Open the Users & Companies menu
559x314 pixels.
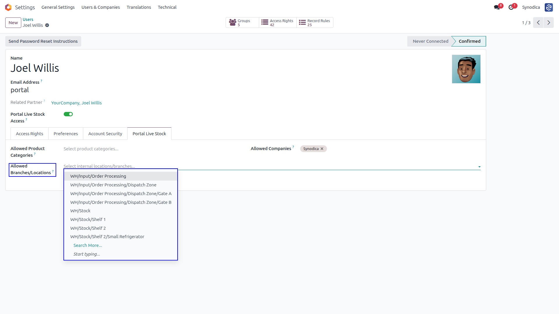[x=100, y=7]
